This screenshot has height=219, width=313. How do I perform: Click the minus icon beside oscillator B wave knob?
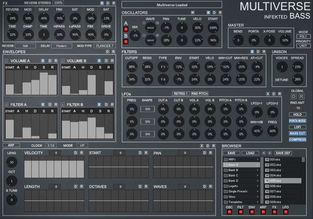pos(144,36)
